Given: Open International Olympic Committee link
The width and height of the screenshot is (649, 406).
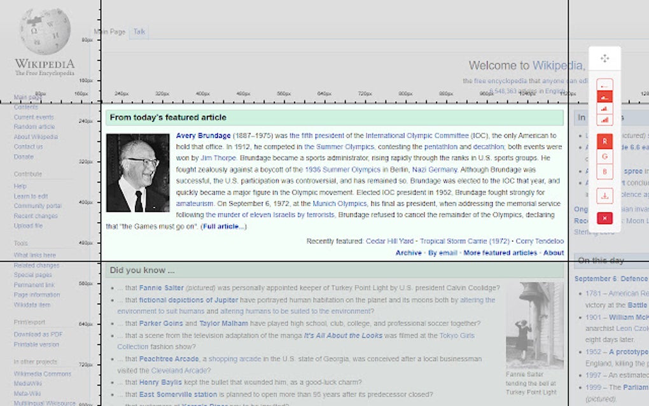Looking at the screenshot, I should (x=417, y=136).
